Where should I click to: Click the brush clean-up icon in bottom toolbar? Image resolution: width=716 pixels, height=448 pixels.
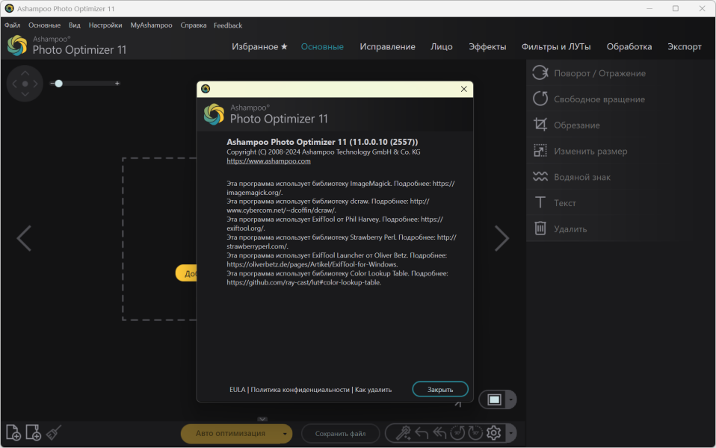(53, 432)
